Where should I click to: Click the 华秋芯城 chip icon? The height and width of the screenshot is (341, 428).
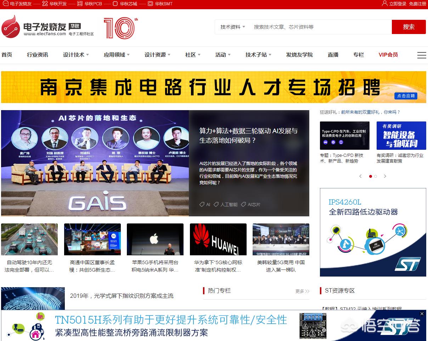tap(115, 4)
